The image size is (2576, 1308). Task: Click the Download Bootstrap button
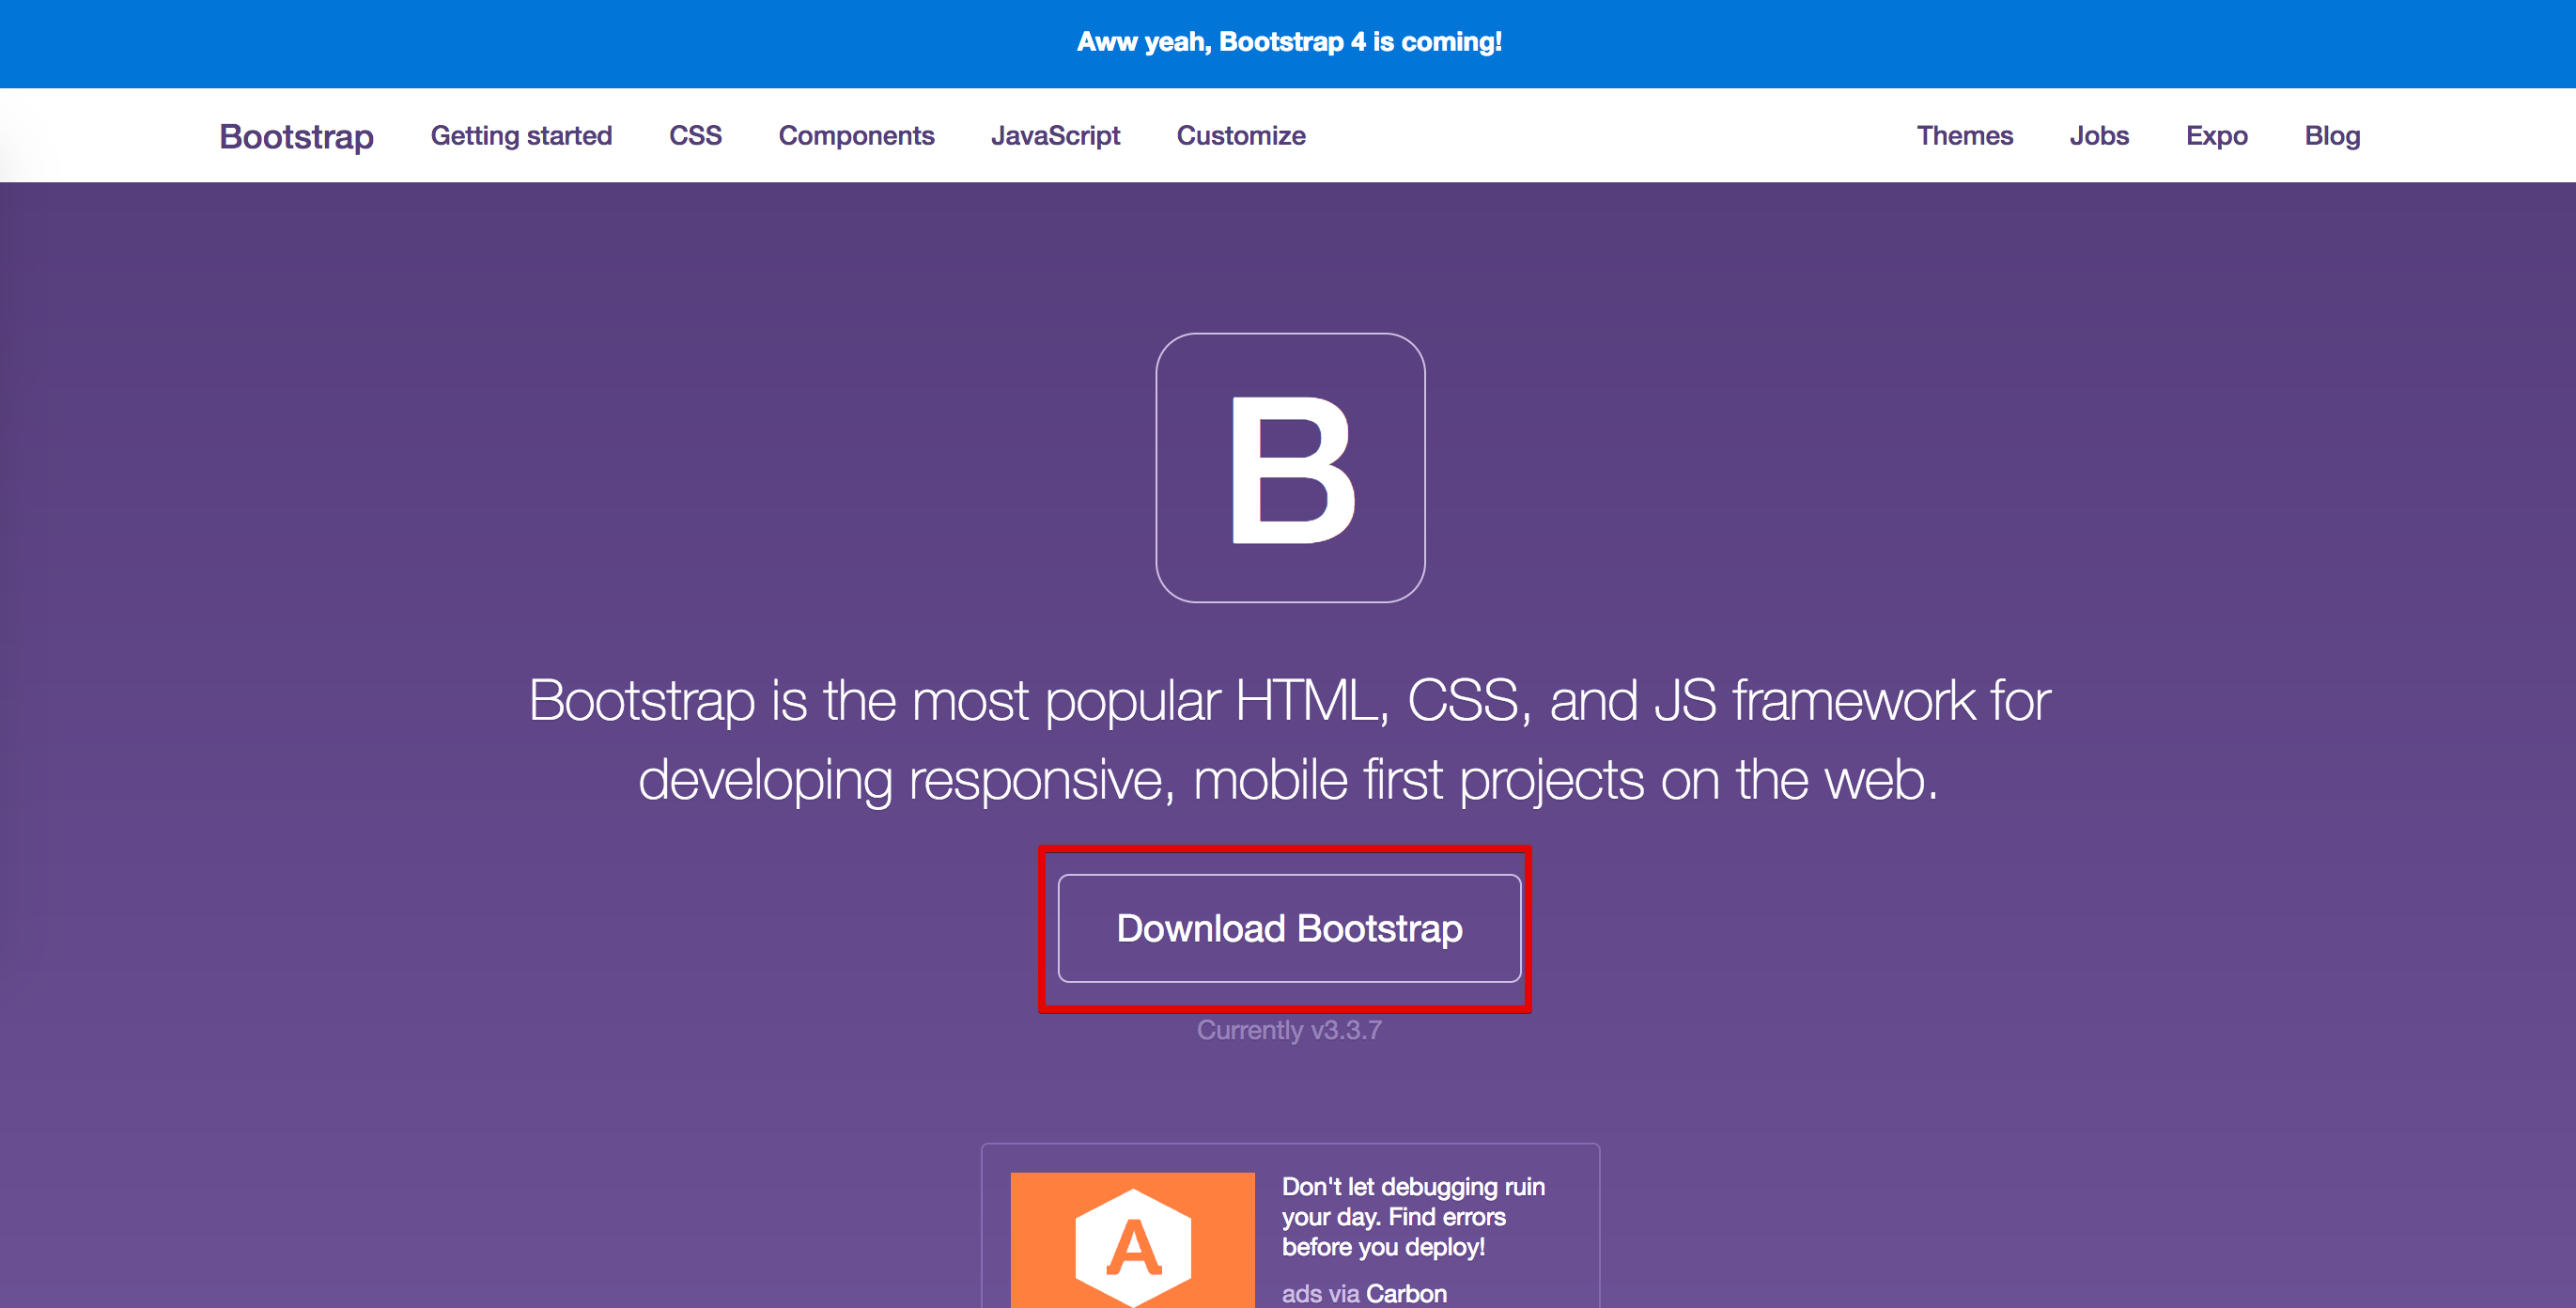pyautogui.click(x=1289, y=928)
